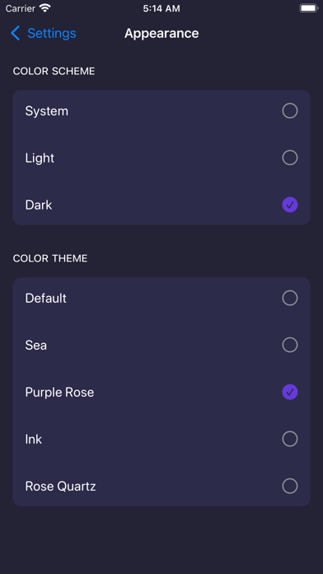Choose the Dark color scheme label
This screenshot has height=574, width=323.
coord(39,205)
